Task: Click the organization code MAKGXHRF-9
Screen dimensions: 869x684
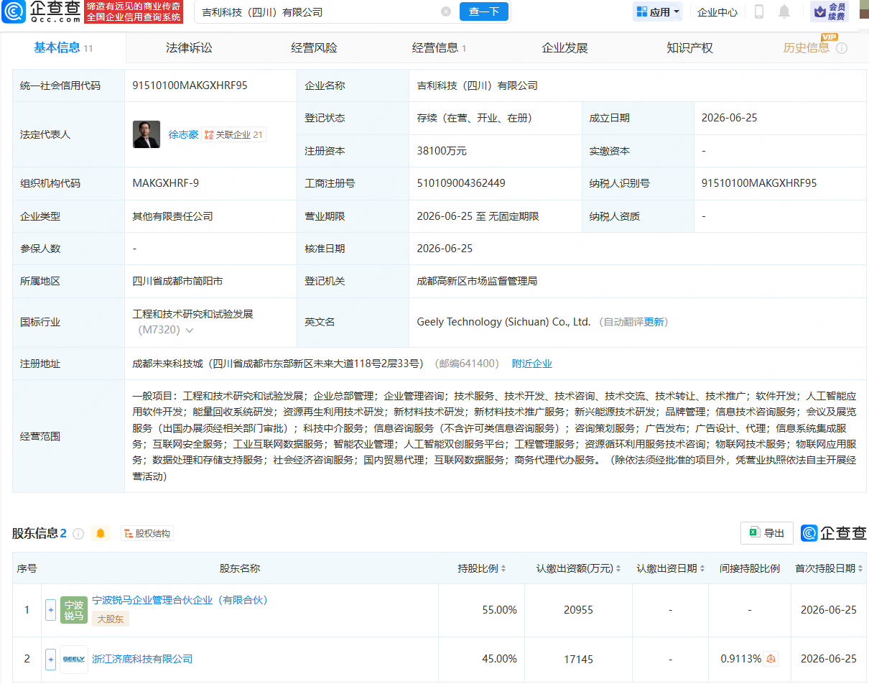Action: (x=166, y=183)
